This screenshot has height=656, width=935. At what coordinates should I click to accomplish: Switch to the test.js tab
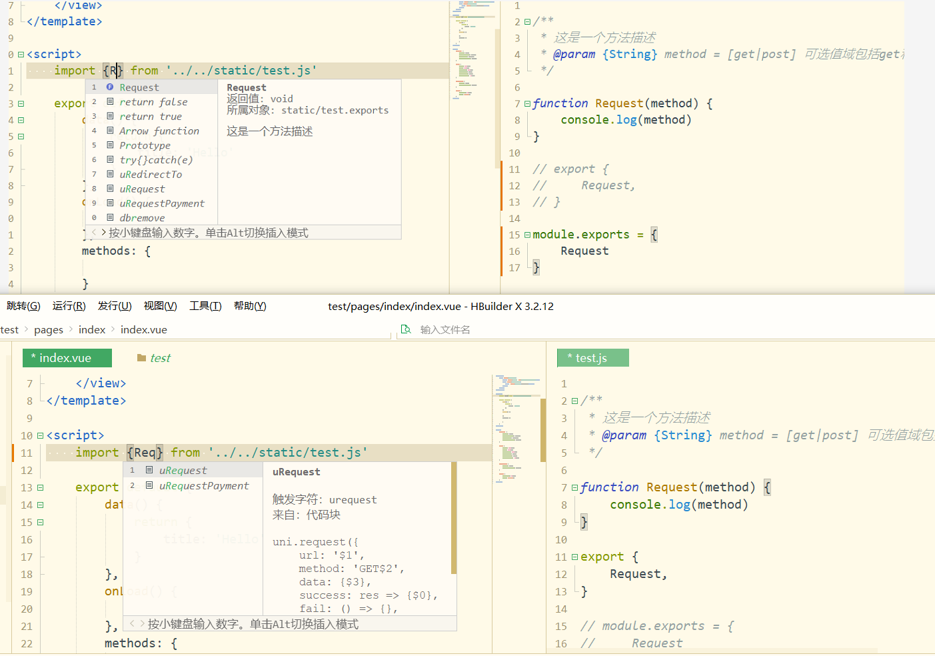tap(592, 358)
